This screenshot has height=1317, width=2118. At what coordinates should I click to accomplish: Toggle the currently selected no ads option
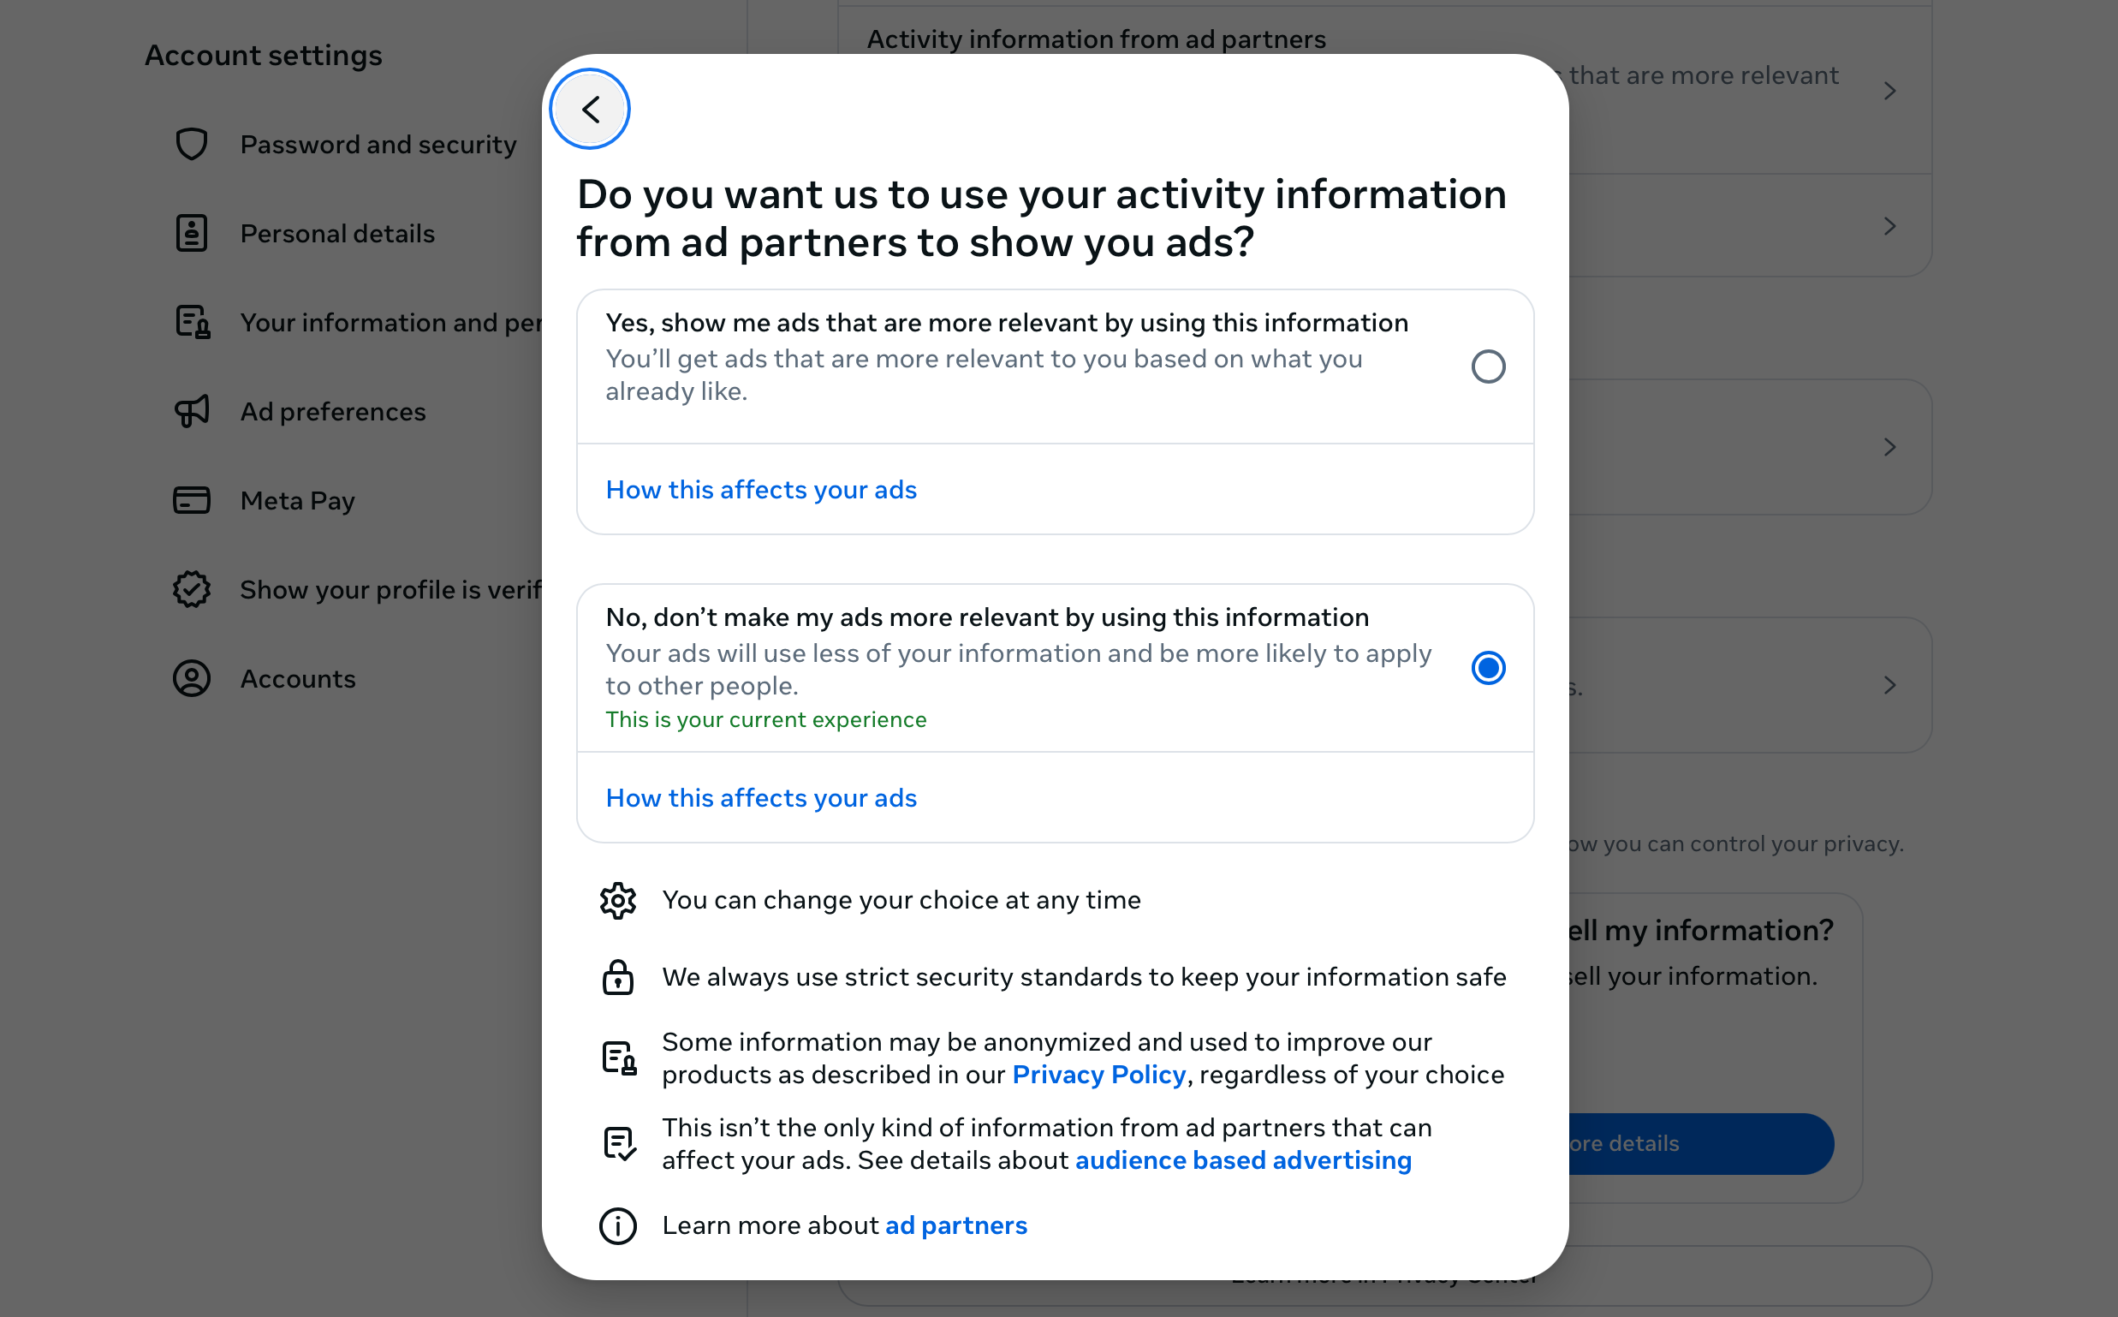1486,668
